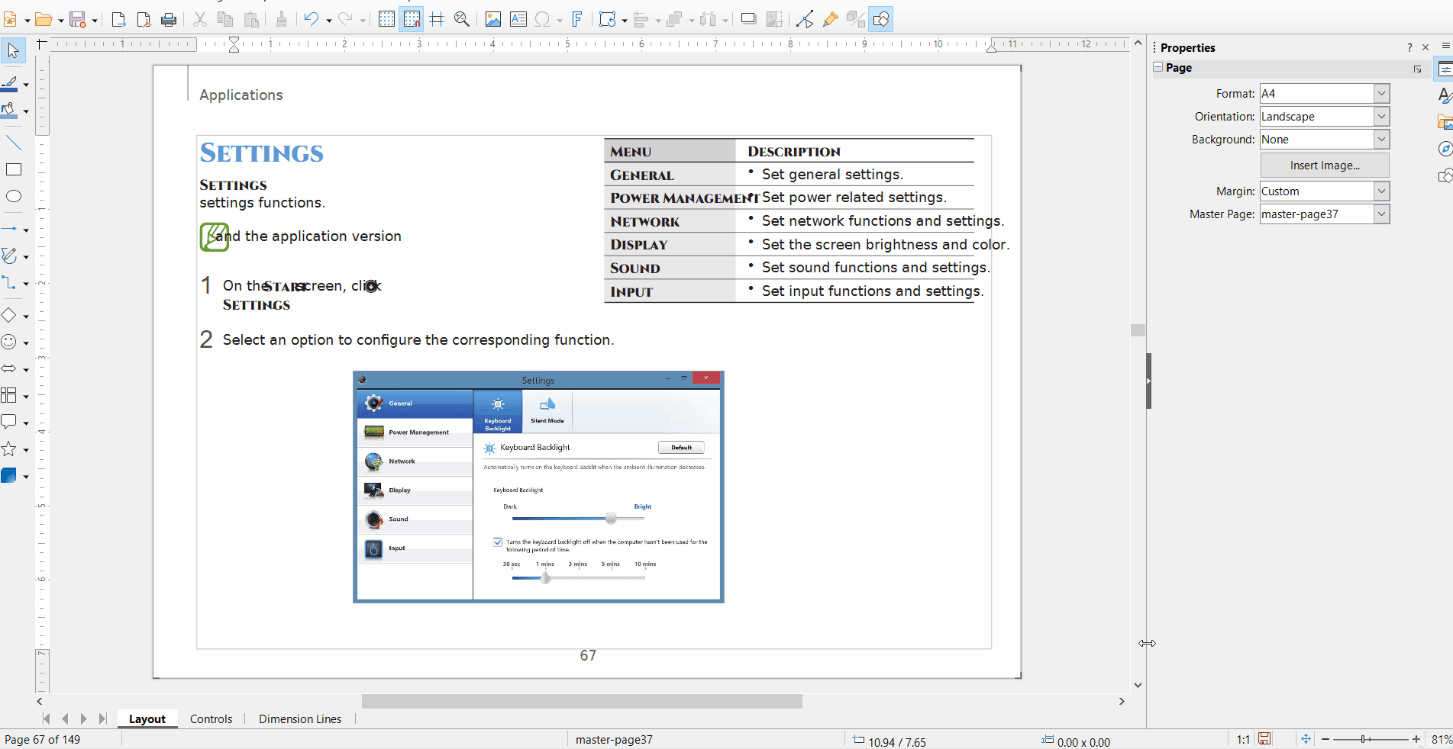Click the New document icon
Image resolution: width=1453 pixels, height=749 pixels.
[11, 19]
